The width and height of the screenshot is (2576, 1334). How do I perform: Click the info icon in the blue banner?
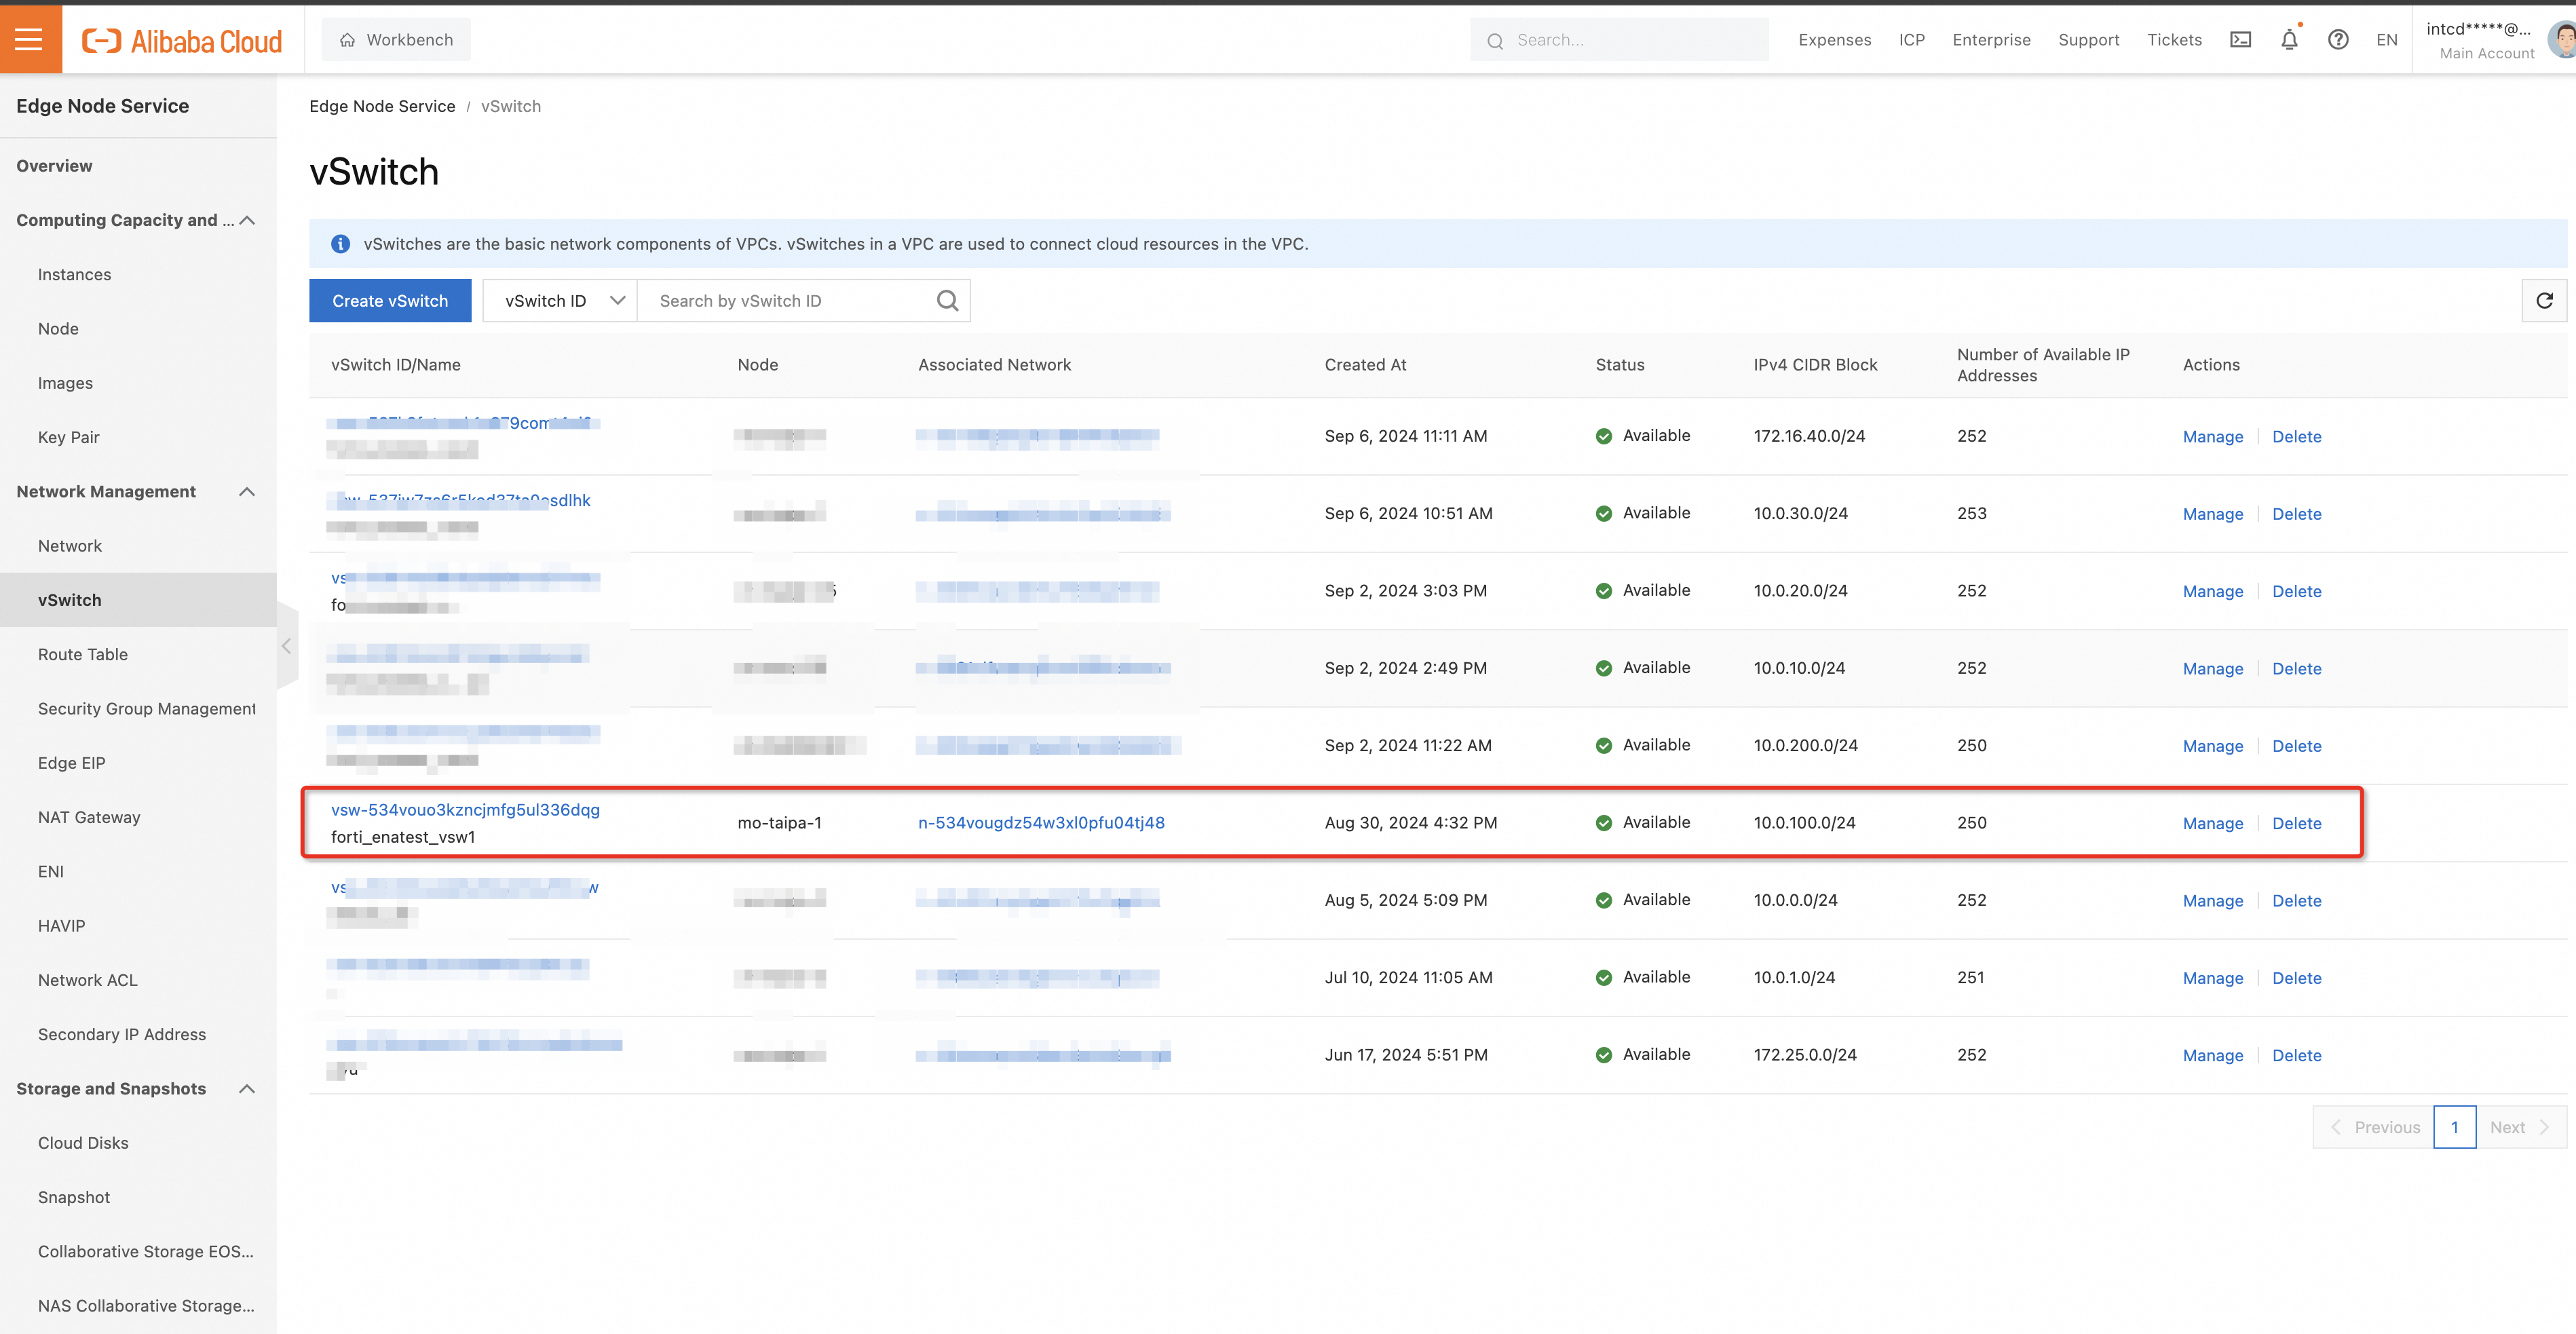coord(340,244)
